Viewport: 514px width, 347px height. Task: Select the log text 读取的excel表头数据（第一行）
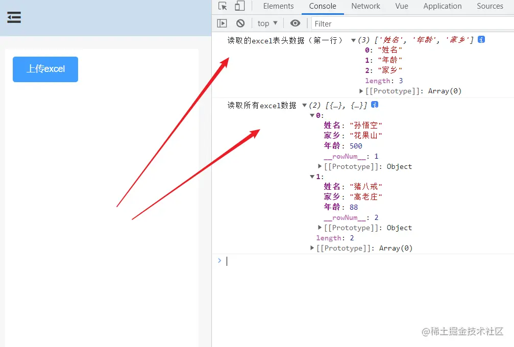285,40
